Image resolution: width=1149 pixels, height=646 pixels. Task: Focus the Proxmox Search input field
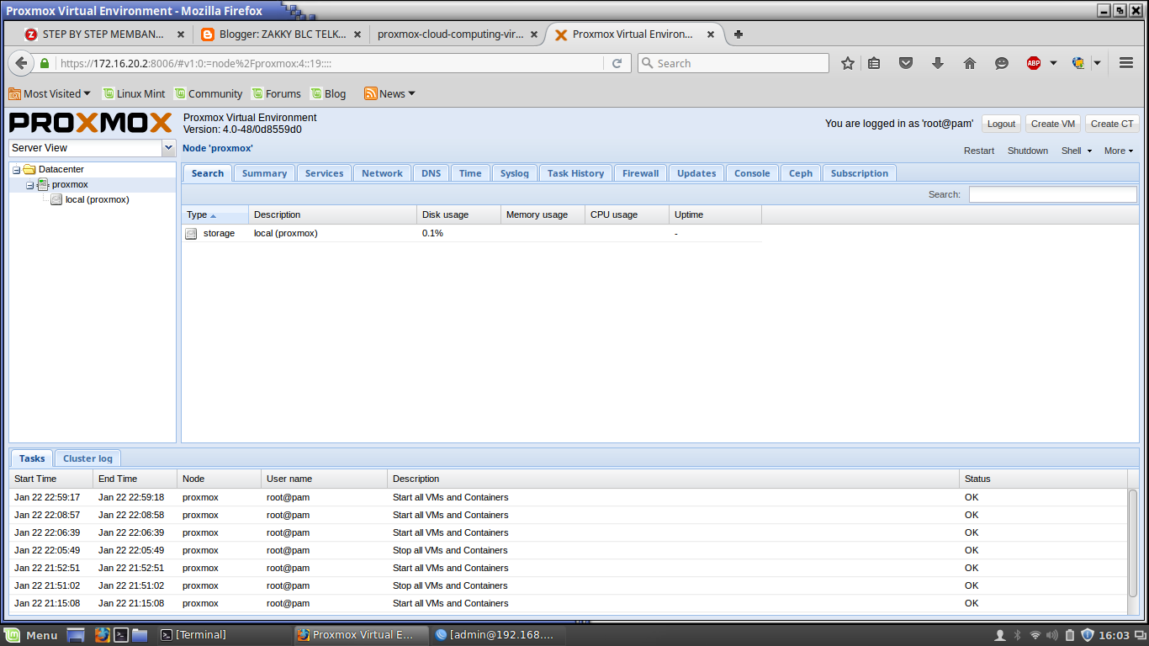click(x=1052, y=194)
